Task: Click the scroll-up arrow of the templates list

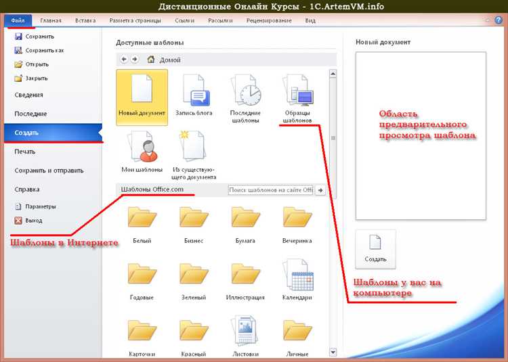Action: (x=333, y=74)
